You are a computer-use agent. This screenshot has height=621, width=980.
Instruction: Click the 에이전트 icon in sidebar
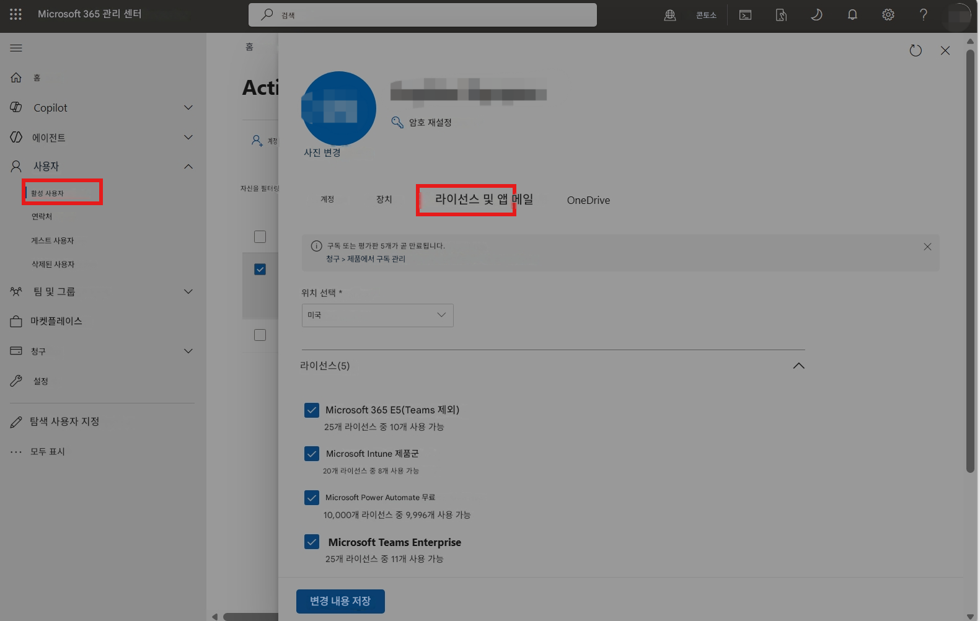pos(16,137)
